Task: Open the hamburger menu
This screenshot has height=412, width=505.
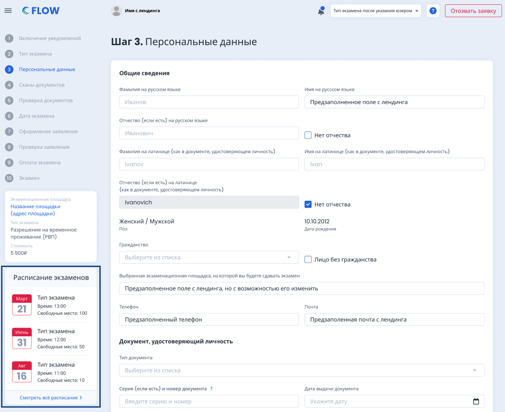Action: [8, 11]
